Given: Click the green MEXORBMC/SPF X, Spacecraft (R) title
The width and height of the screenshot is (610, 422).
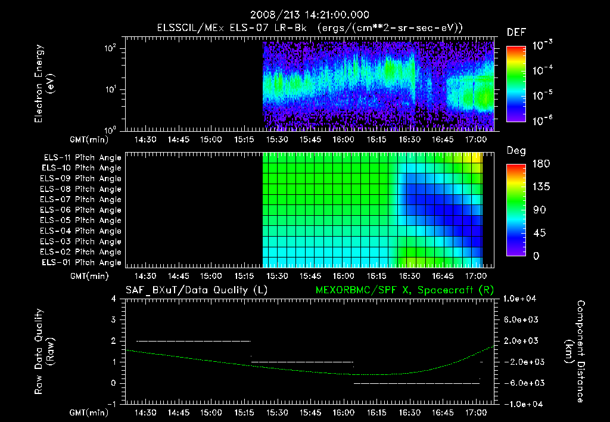Looking at the screenshot, I should 404,290.
